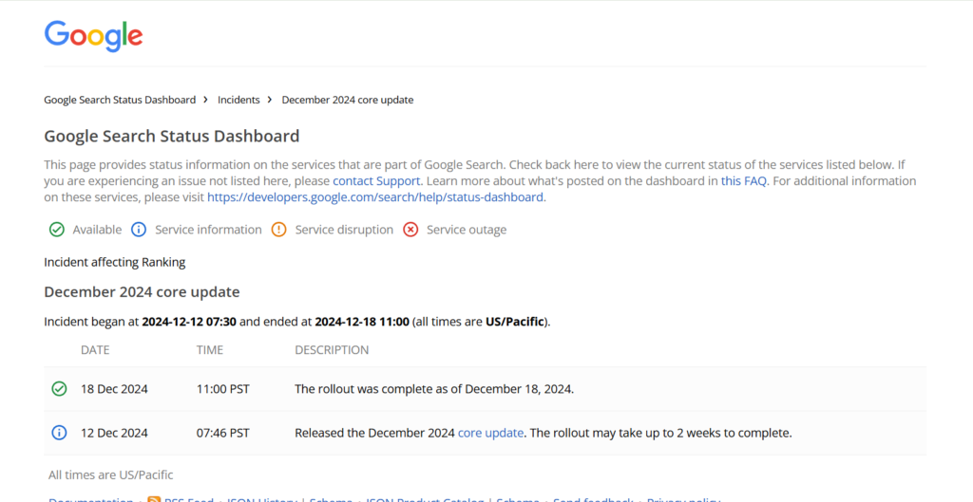Select the rollout complete description text
Image resolution: width=973 pixels, height=502 pixels.
434,389
